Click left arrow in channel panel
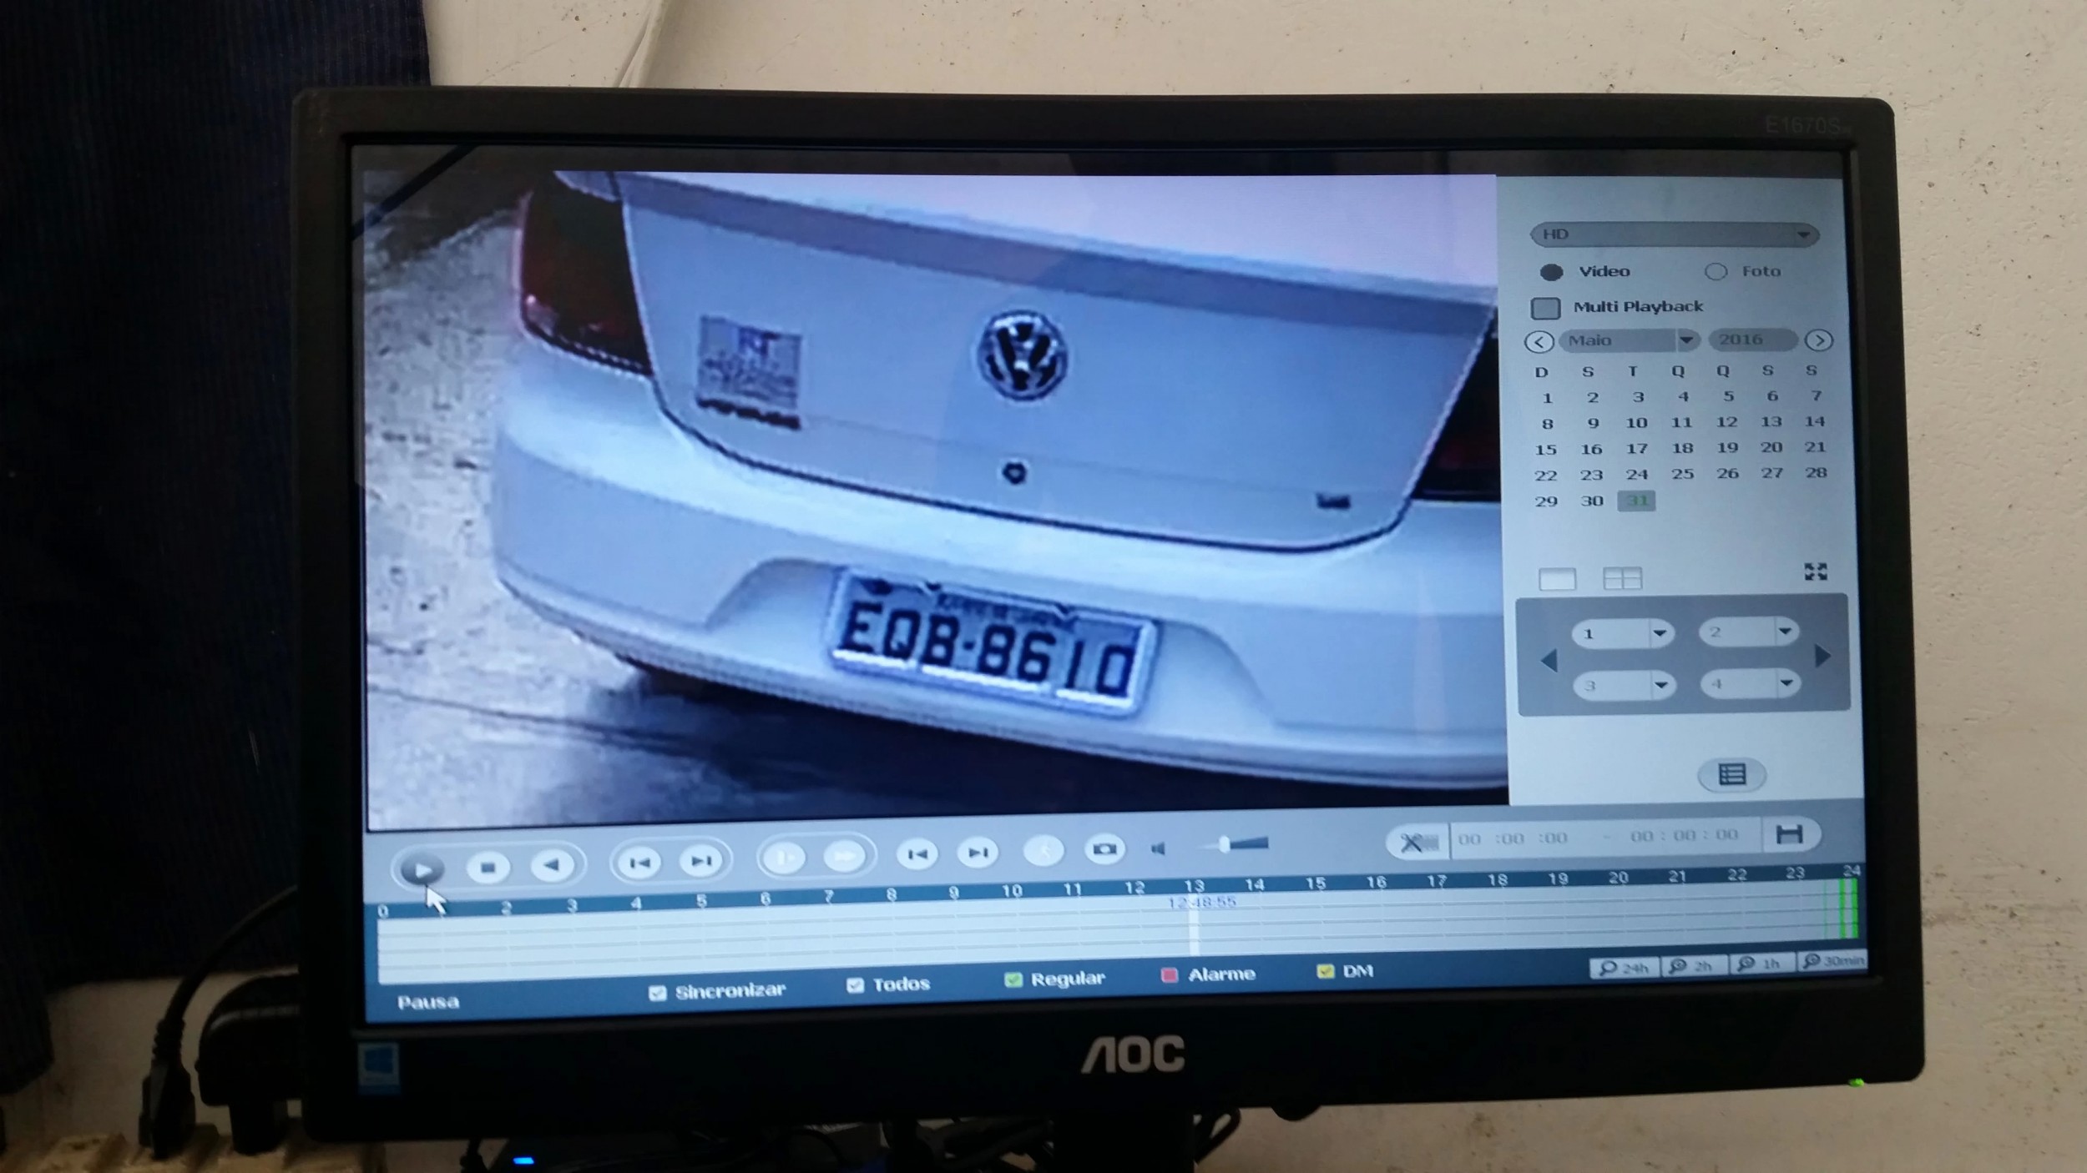 tap(1549, 661)
